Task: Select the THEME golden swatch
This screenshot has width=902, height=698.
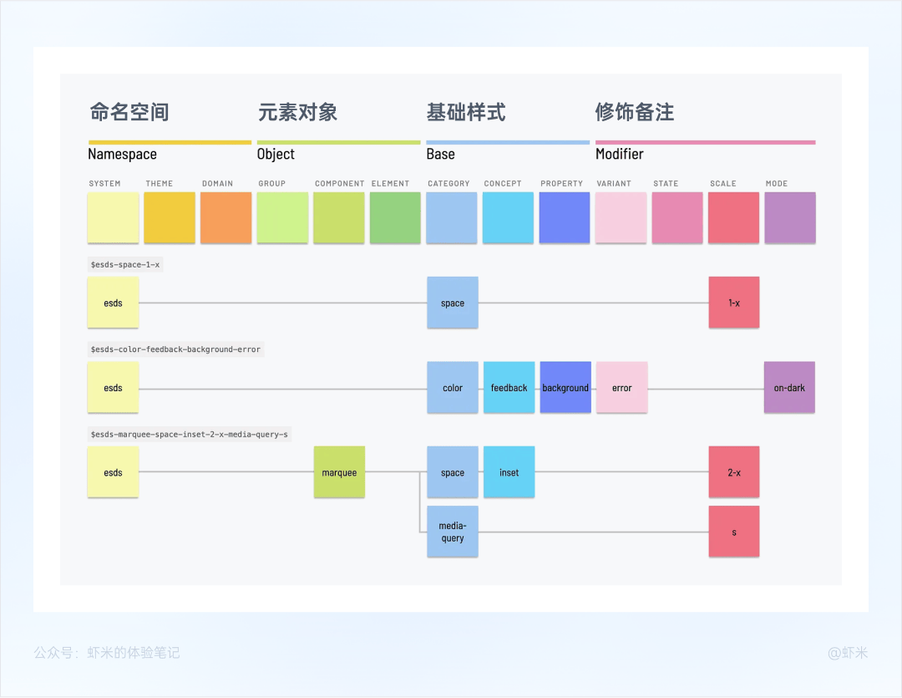Action: click(x=169, y=217)
